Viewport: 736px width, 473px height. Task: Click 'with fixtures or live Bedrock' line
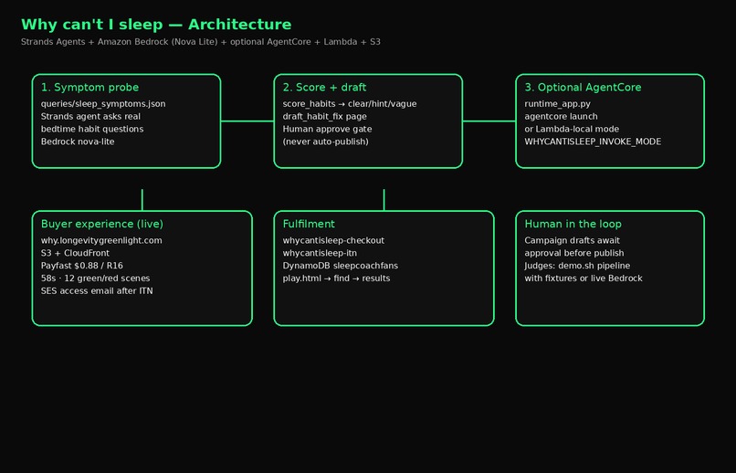tap(583, 279)
